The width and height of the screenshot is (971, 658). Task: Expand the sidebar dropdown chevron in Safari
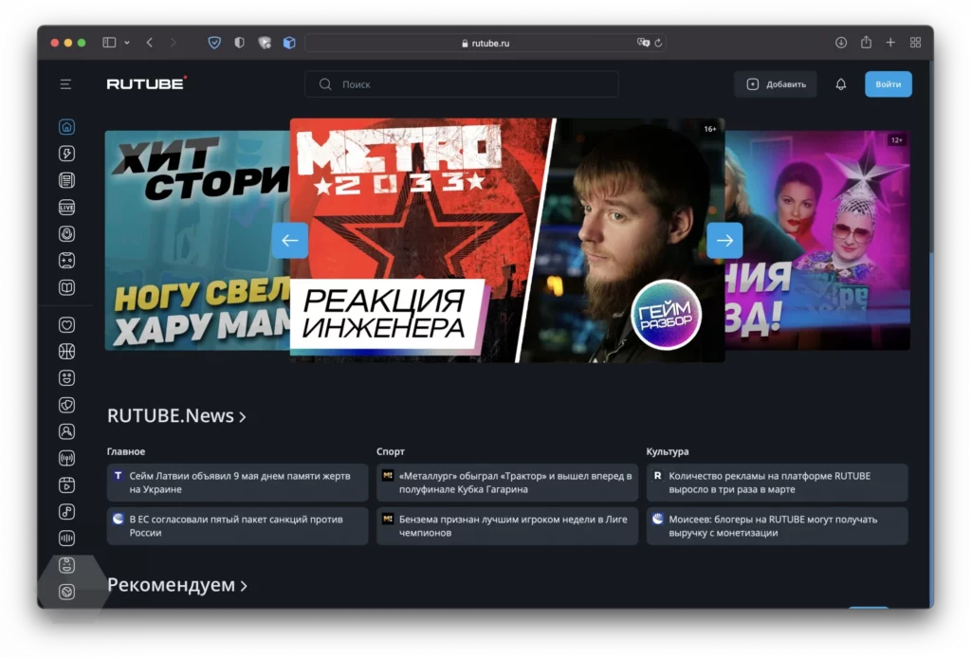[x=126, y=43]
